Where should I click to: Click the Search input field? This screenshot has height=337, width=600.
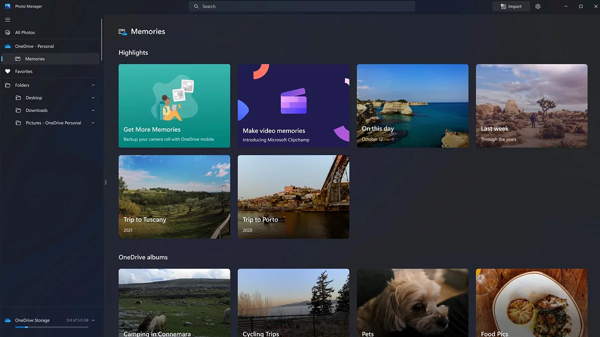click(x=301, y=6)
